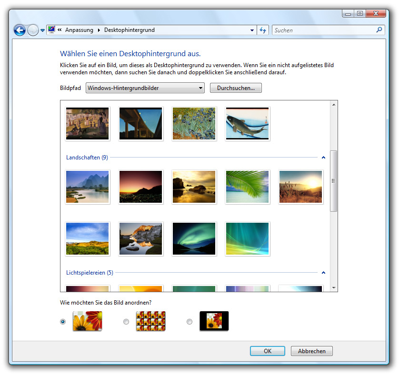This screenshot has width=399, height=375.
Task: Select the koi fish wallpaper thumbnail
Action: [248, 124]
